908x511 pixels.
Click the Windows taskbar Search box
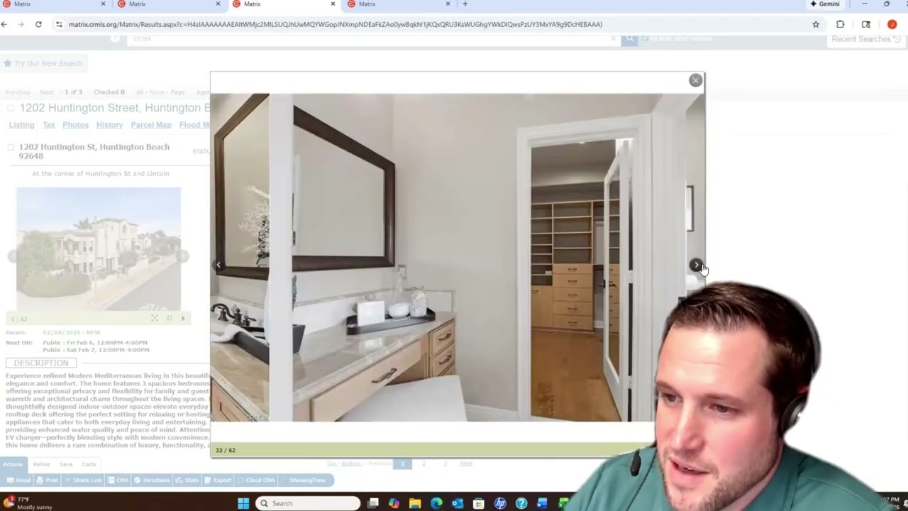(308, 503)
